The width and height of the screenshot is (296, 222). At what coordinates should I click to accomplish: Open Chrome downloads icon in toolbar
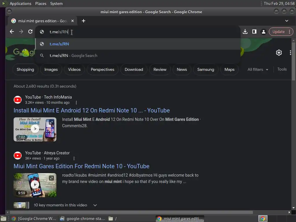pyautogui.click(x=245, y=32)
